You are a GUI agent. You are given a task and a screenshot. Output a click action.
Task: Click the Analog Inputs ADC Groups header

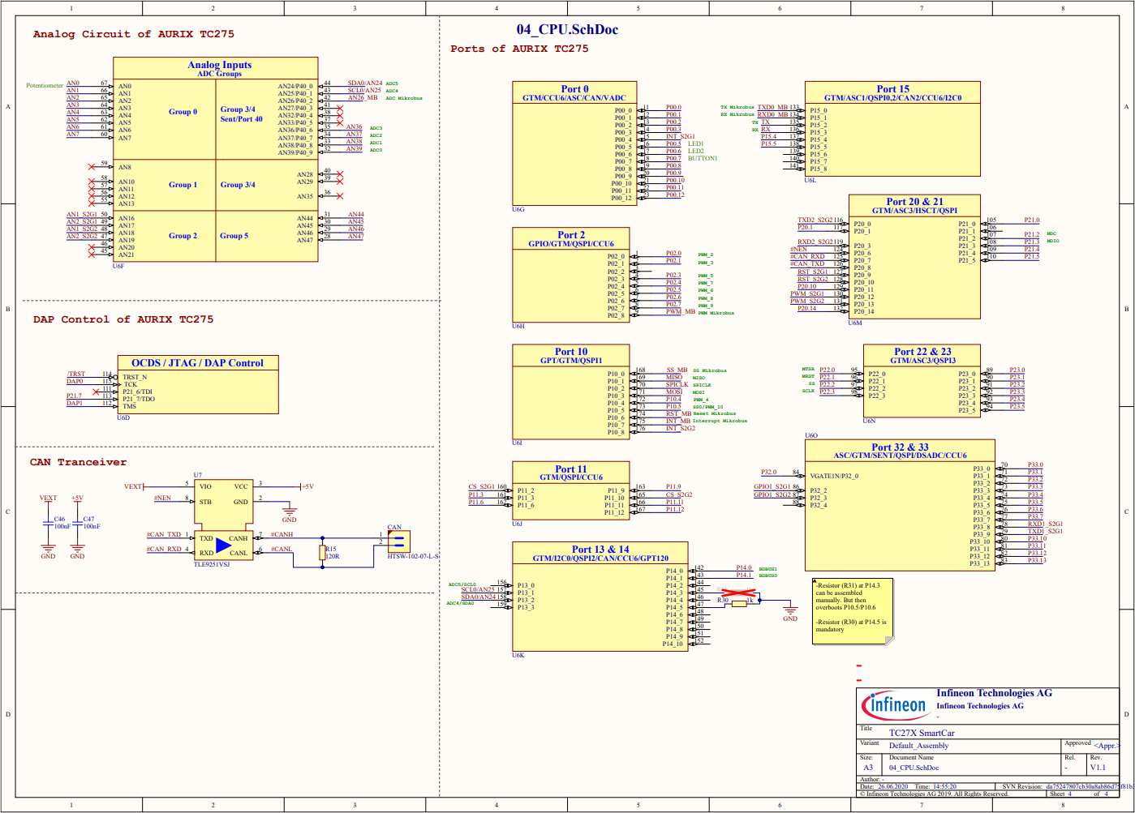pyautogui.click(x=219, y=68)
